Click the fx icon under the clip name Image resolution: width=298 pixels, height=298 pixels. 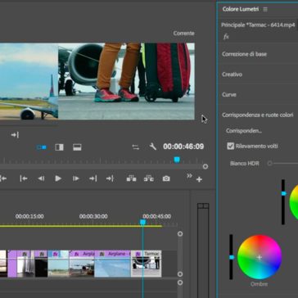click(x=226, y=37)
